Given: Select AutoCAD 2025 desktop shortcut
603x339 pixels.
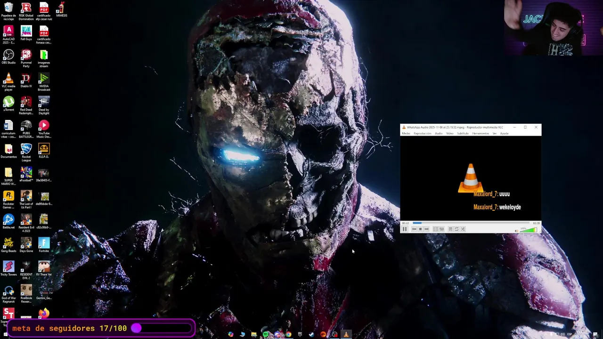Looking at the screenshot, I should tap(8, 35).
